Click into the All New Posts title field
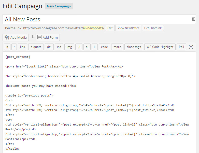 (x=97, y=19)
